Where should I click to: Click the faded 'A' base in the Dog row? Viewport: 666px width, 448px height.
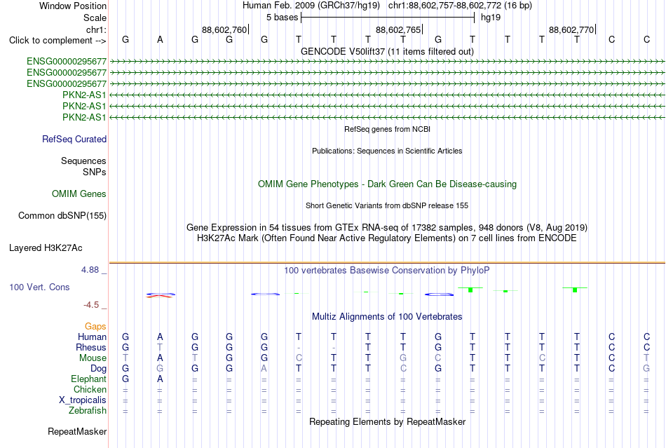pyautogui.click(x=264, y=369)
